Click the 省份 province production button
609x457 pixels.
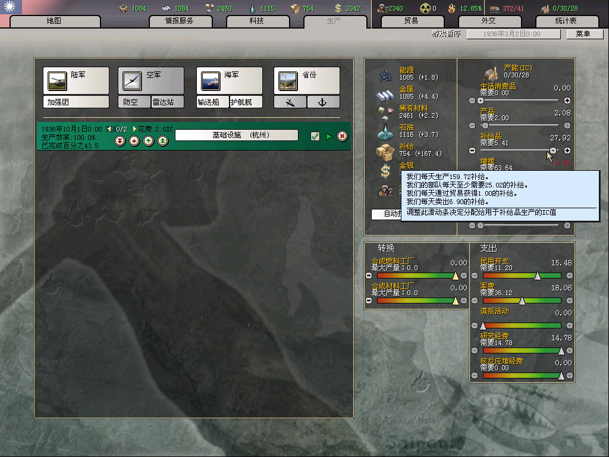[307, 80]
